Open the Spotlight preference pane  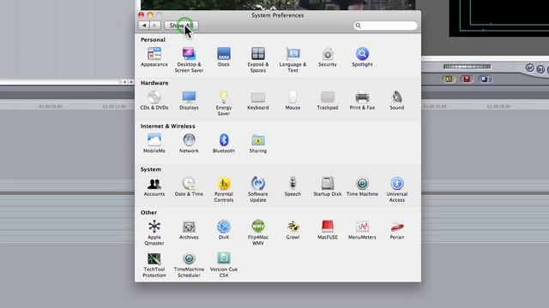point(362,57)
